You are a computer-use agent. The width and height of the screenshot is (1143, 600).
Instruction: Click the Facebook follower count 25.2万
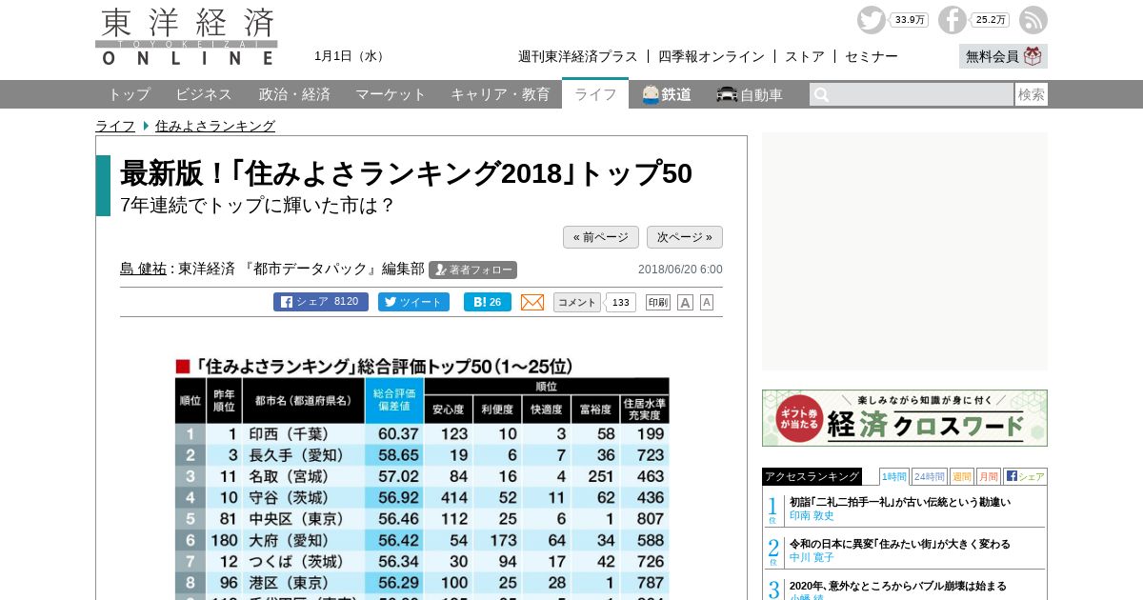[x=991, y=20]
